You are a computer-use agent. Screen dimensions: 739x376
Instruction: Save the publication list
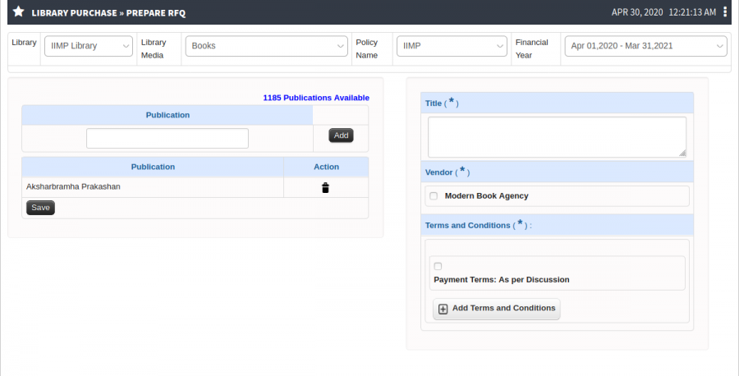(x=40, y=208)
